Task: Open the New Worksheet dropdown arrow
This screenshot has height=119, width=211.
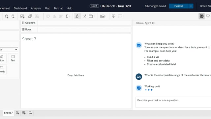Action: pos(25,16)
